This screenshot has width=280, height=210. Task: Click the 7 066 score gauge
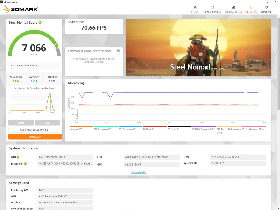34,43
